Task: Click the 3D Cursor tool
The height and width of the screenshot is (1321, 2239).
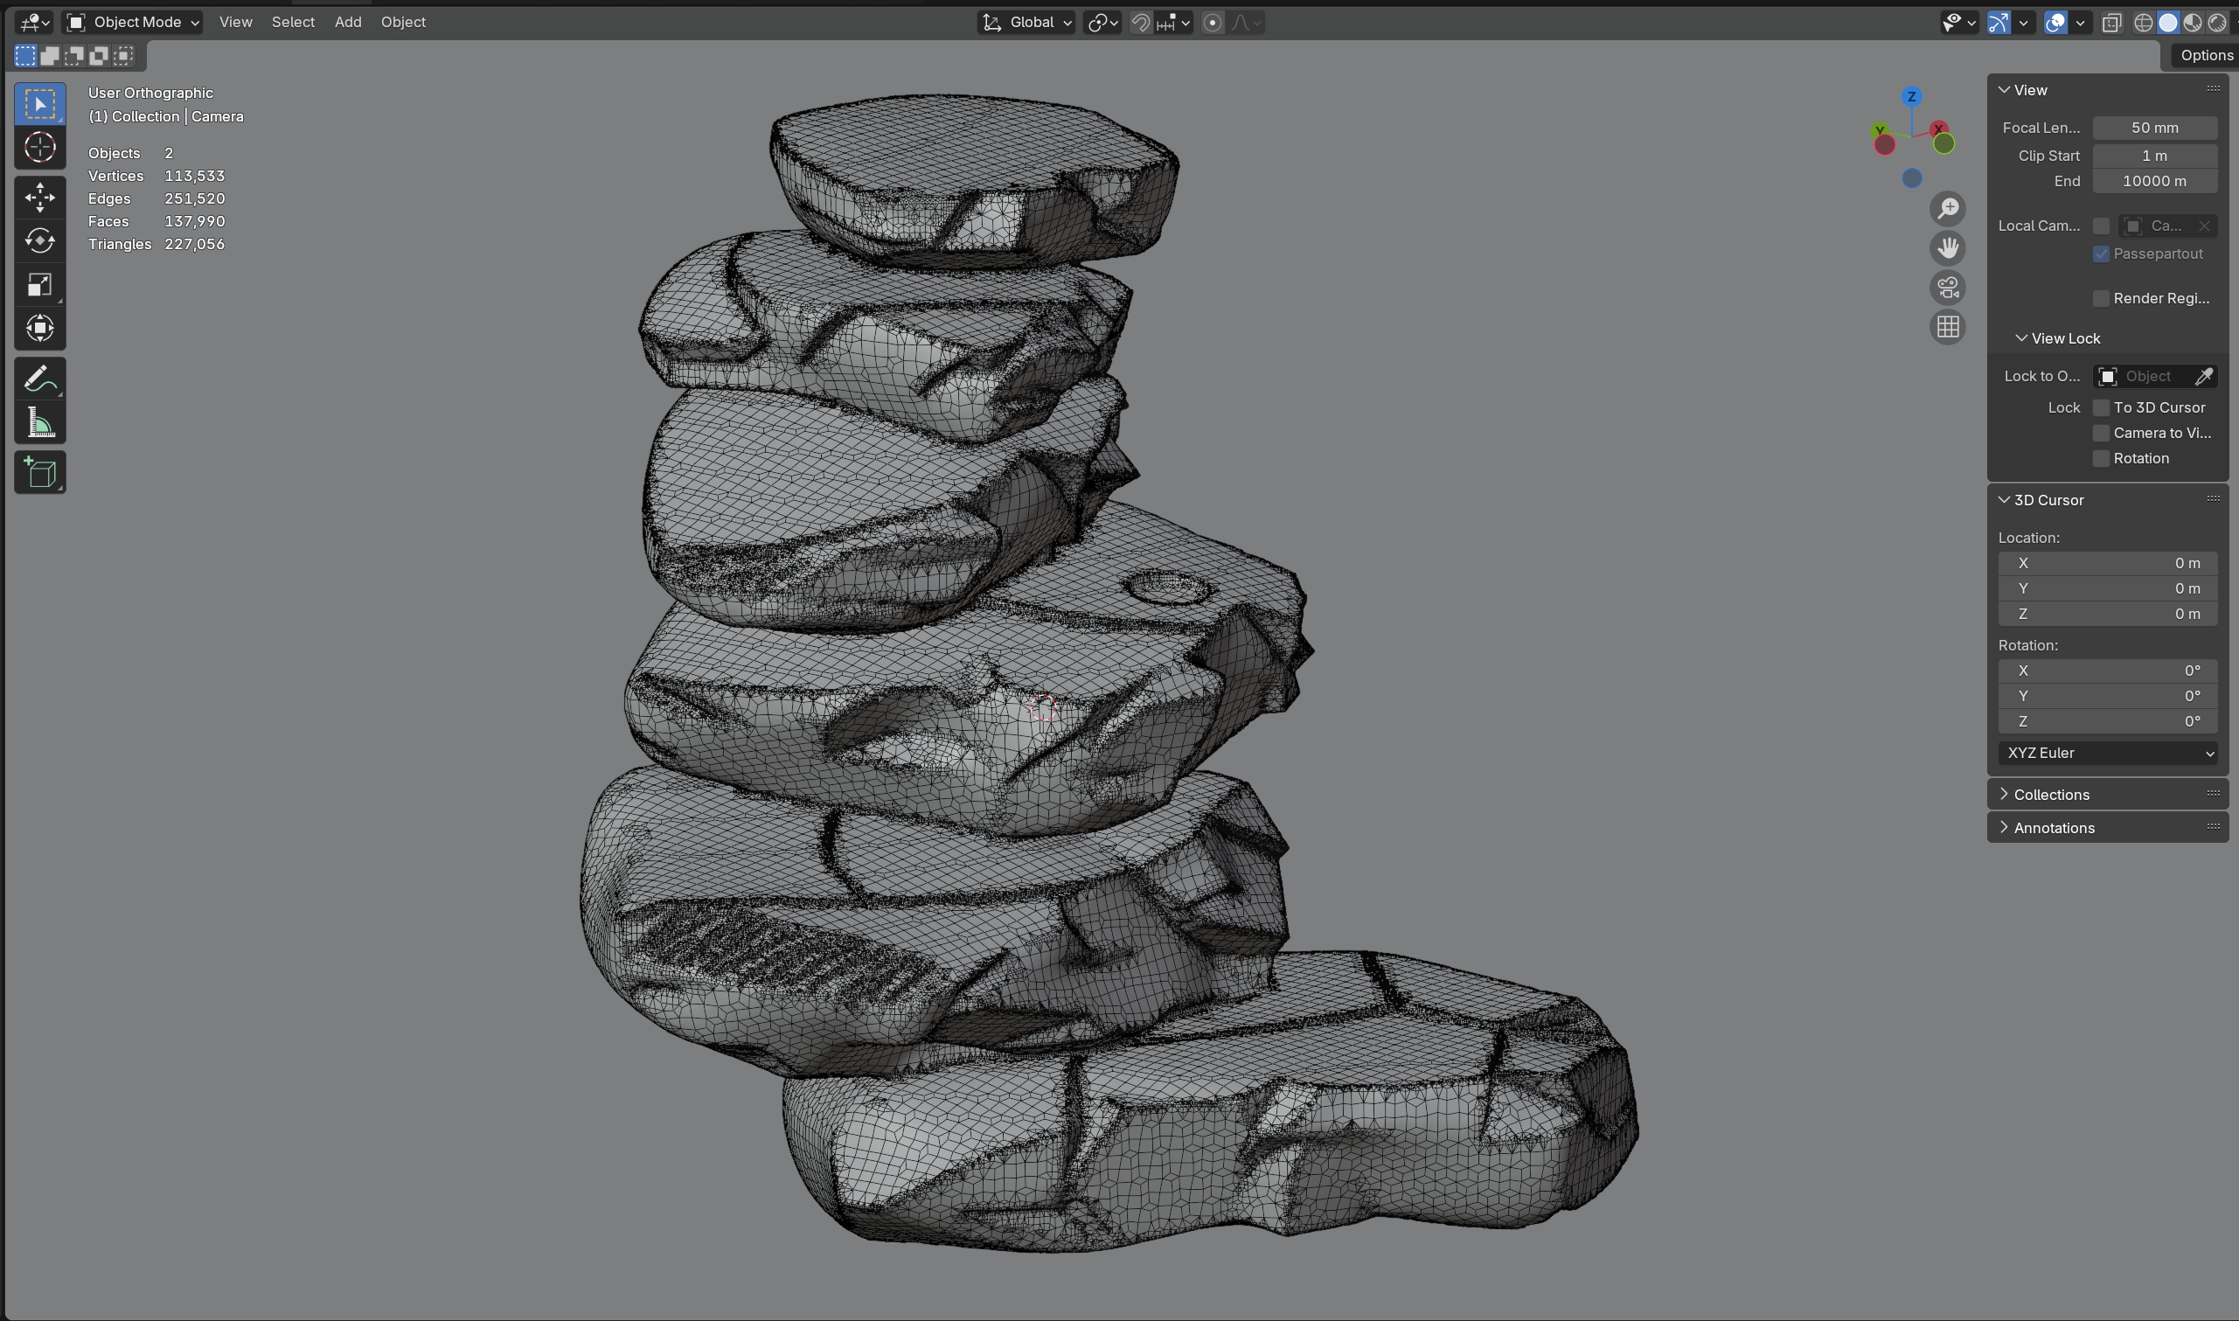Action: (39, 148)
